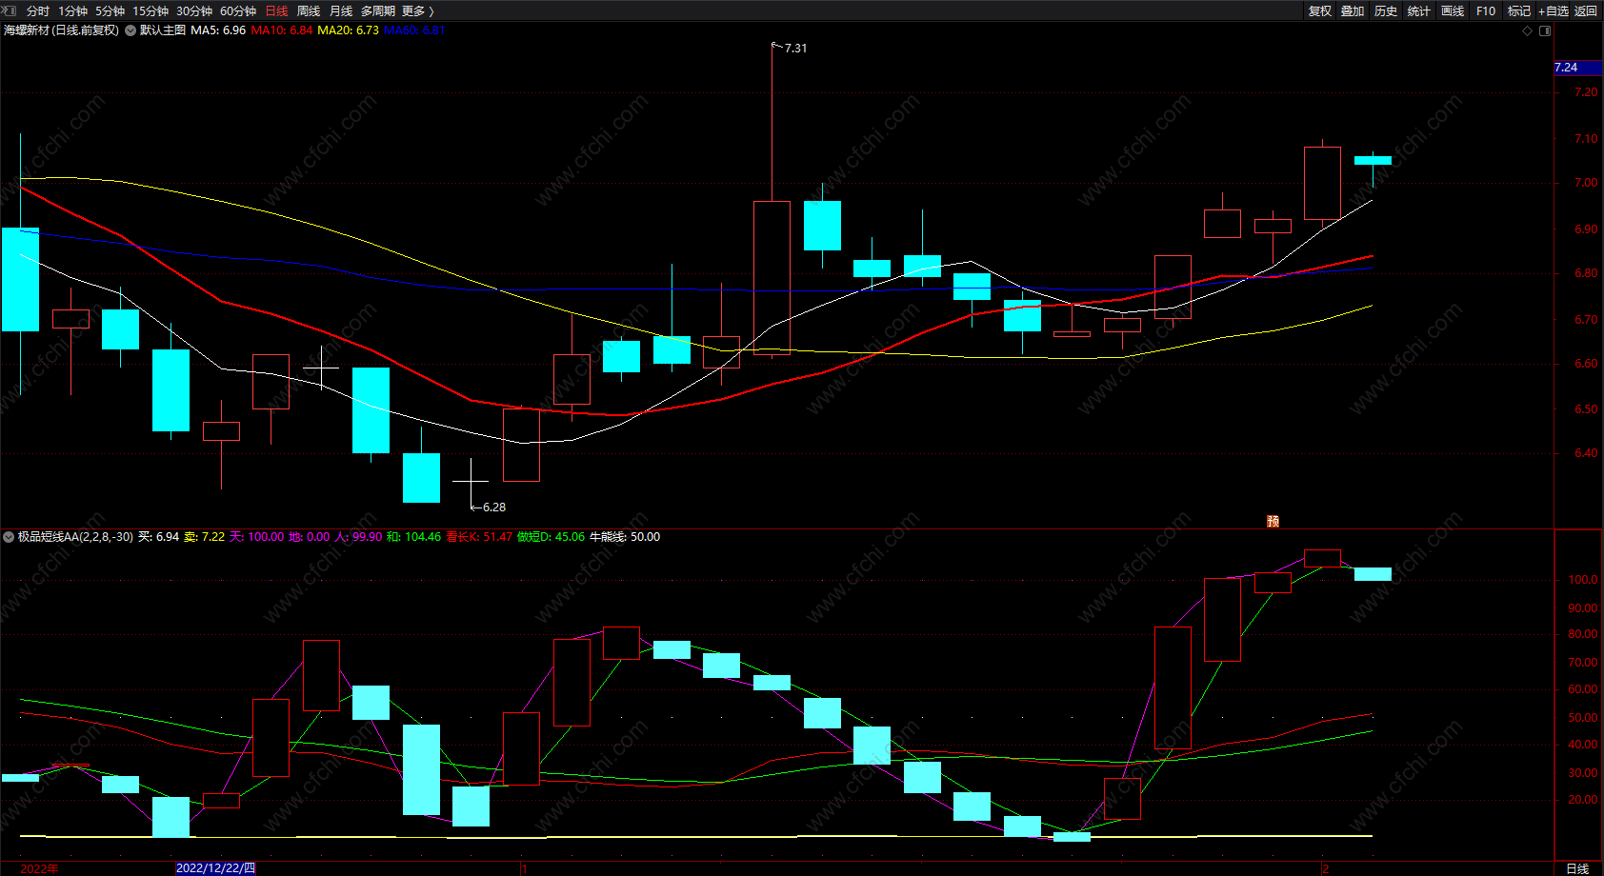Click the 预 forecast marker icon
Screen dimensions: 1604x876
coord(1273,522)
